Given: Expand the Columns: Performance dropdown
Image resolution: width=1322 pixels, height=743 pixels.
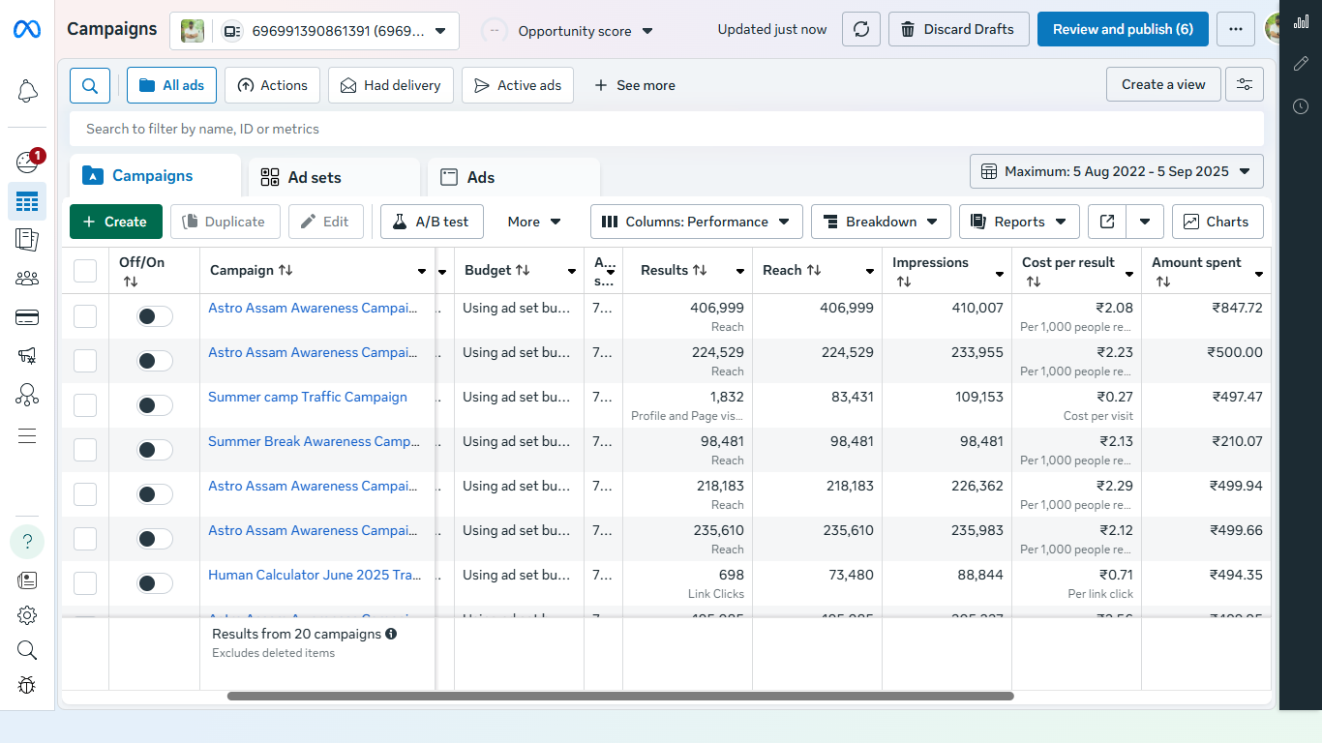Looking at the screenshot, I should pyautogui.click(x=695, y=222).
